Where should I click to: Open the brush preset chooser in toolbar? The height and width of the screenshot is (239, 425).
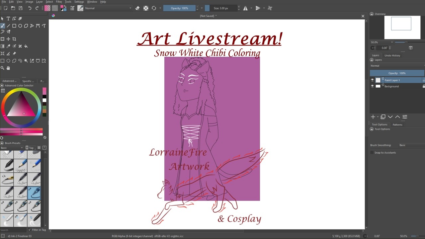(x=80, y=8)
